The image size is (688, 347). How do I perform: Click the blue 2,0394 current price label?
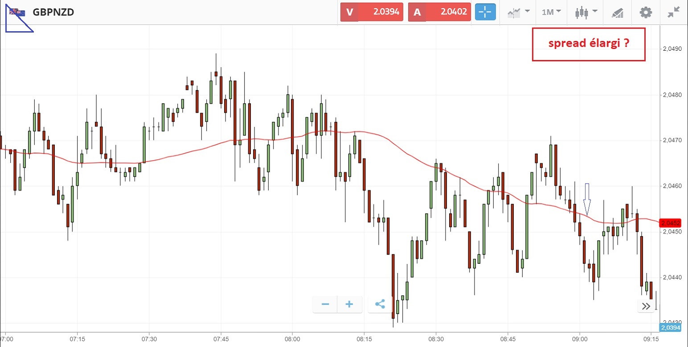(670, 328)
